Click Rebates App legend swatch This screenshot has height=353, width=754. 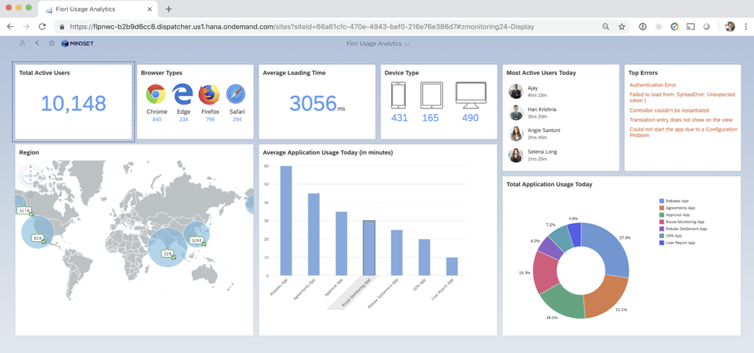(662, 201)
